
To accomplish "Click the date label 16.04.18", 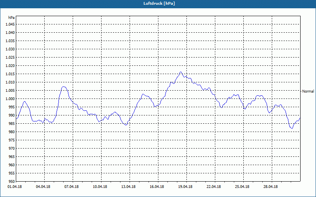I will coord(157,187).
